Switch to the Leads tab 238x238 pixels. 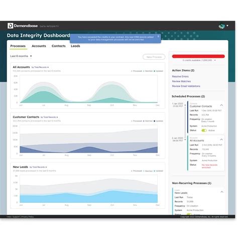click(x=75, y=46)
